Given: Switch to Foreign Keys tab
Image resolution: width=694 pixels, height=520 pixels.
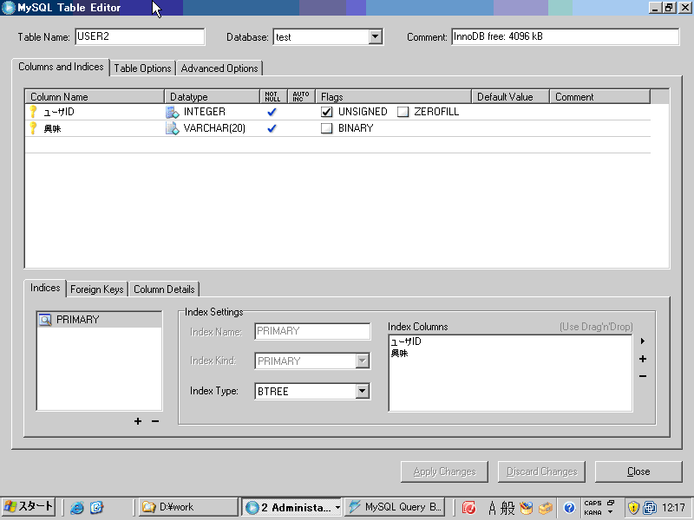Looking at the screenshot, I should [97, 289].
